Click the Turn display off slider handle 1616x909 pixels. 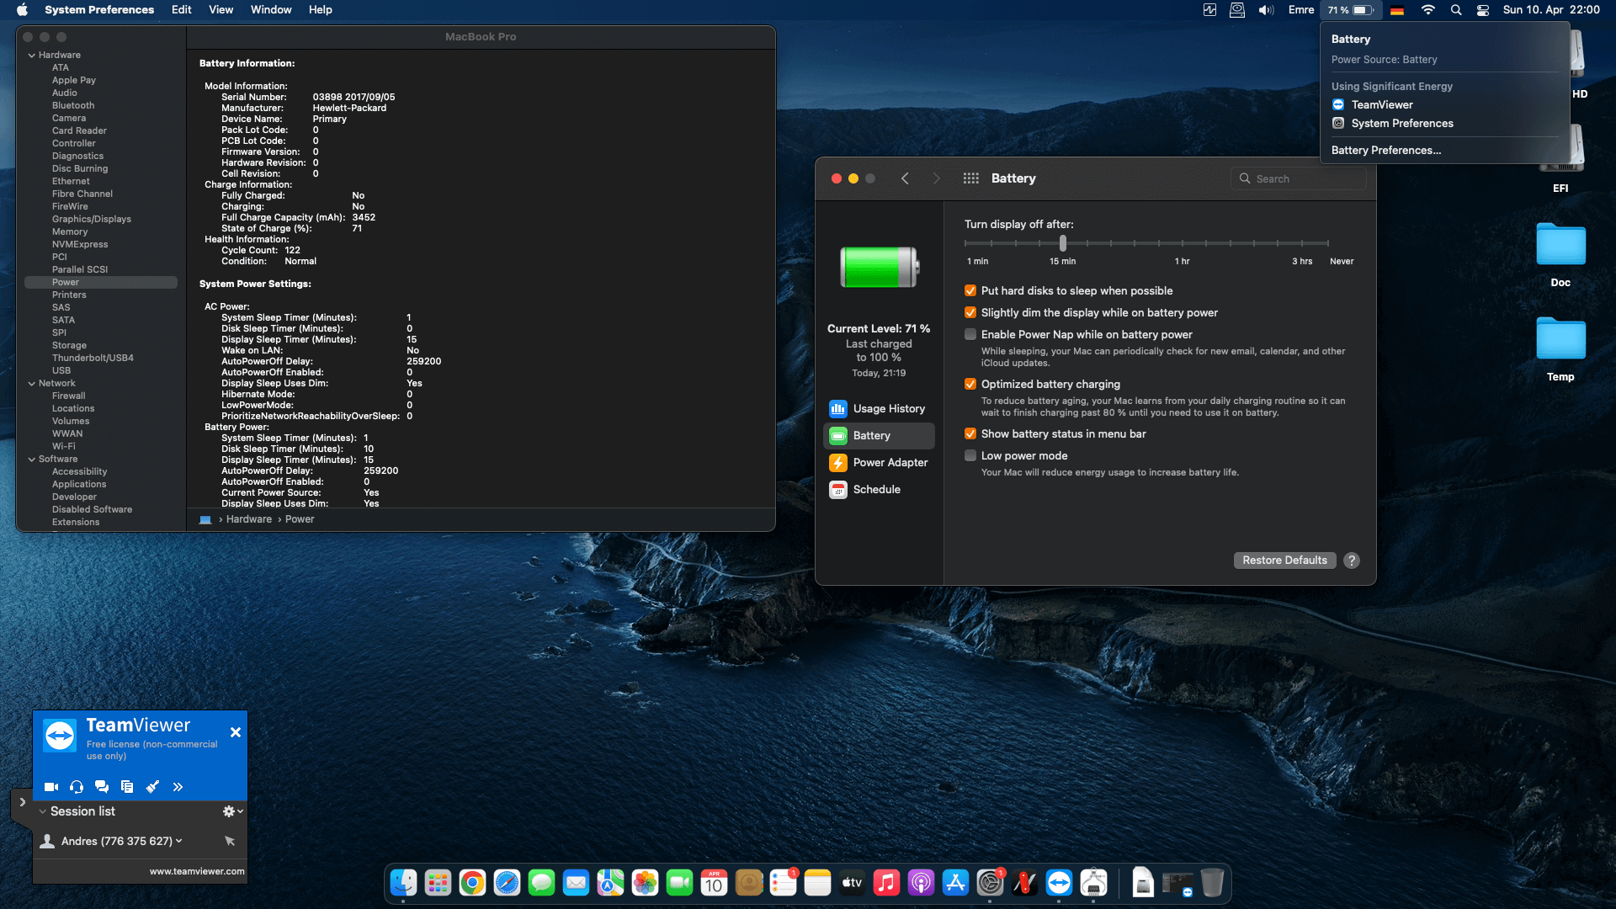pos(1062,243)
